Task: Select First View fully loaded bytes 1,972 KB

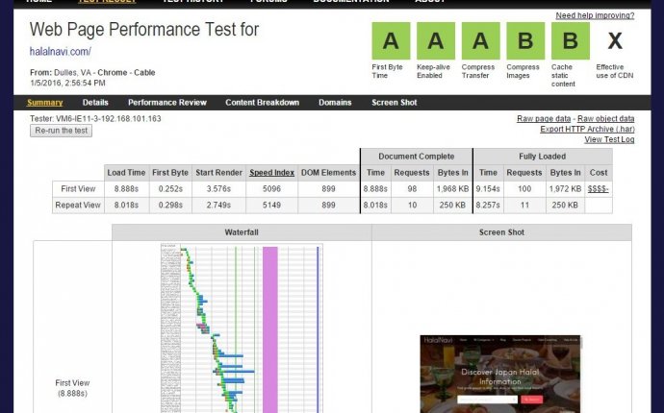Action: (565, 189)
